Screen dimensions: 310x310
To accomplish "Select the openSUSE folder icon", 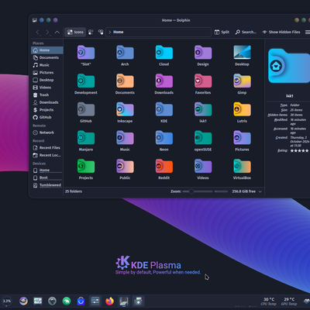I will (x=203, y=138).
